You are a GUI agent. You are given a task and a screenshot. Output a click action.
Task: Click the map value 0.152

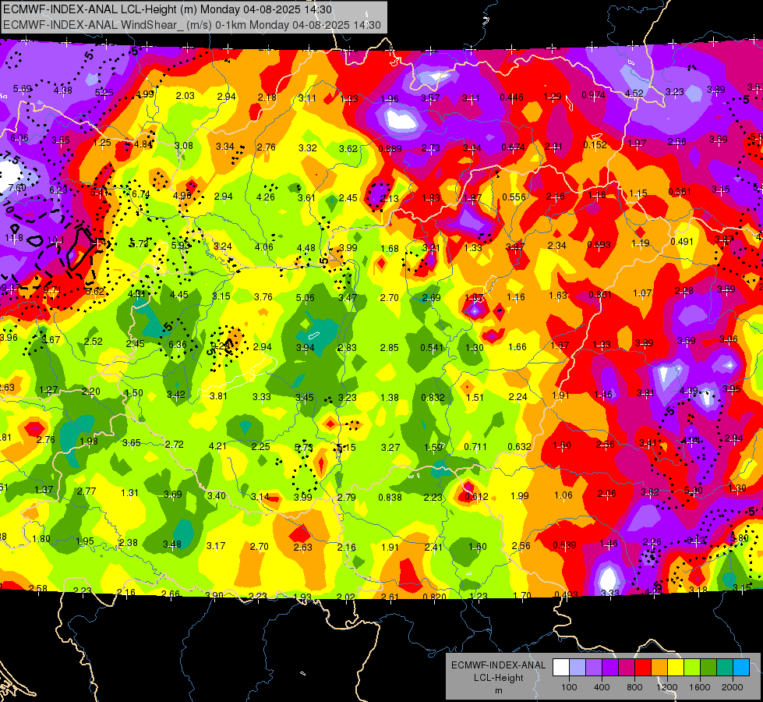tap(595, 144)
